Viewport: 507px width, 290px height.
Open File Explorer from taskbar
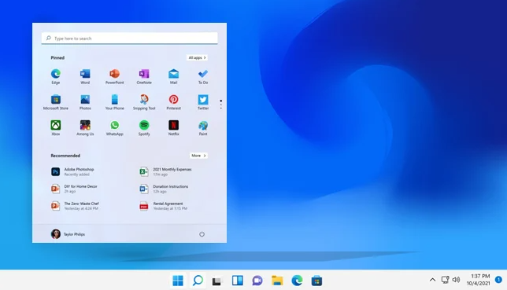click(277, 281)
